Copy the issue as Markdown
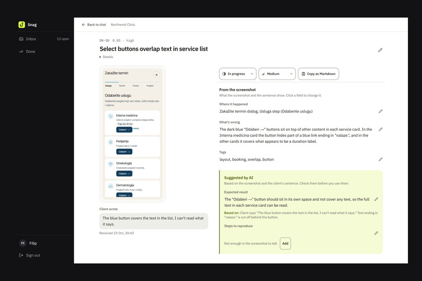The width and height of the screenshot is (422, 281). coord(318,74)
